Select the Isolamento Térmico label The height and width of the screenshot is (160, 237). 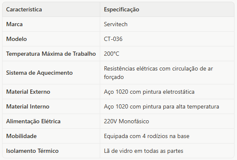point(32,151)
